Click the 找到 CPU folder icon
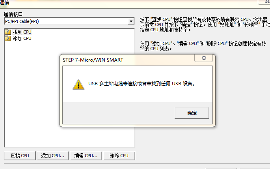 coord(8,32)
